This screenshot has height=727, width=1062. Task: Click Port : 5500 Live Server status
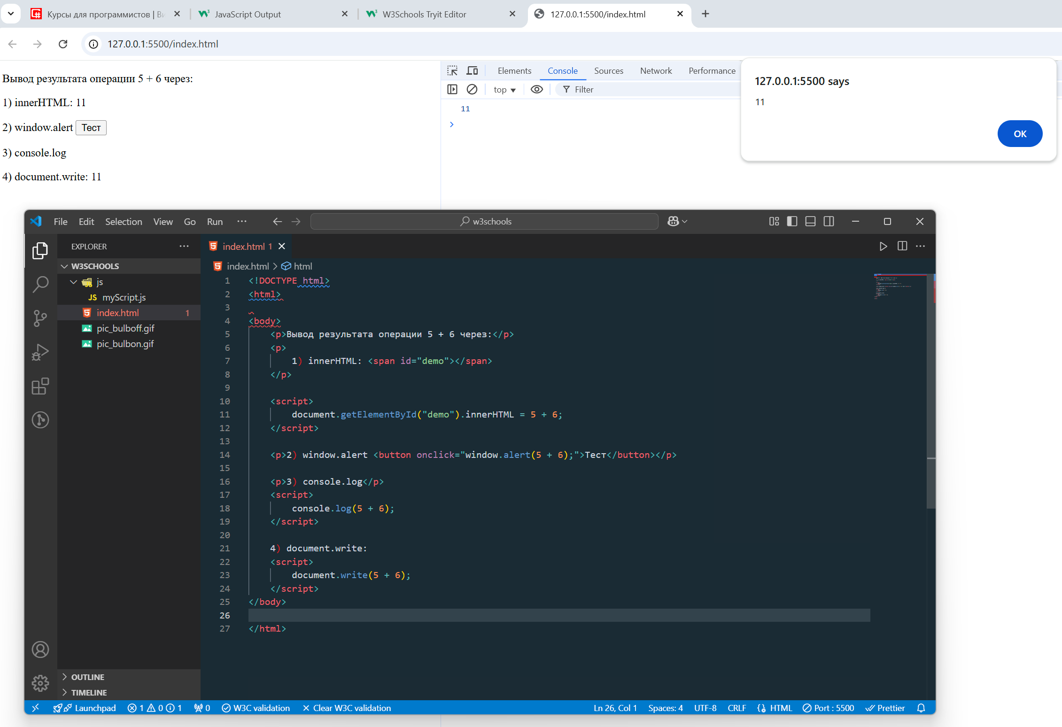point(828,708)
